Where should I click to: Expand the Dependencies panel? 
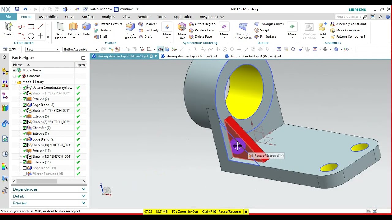pos(49,189)
